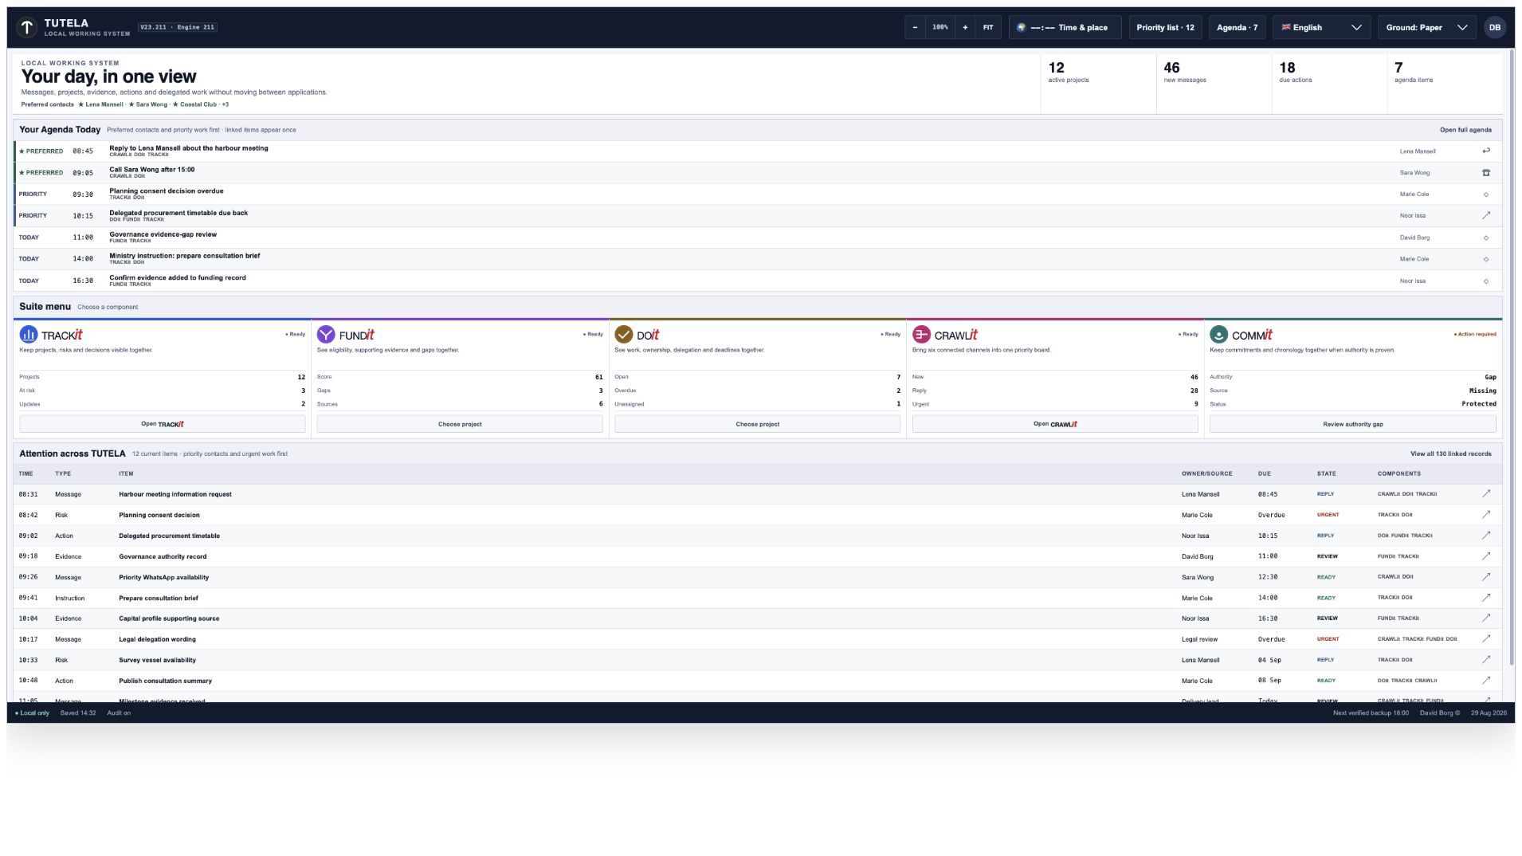Click the FIT zoom button

(x=988, y=28)
